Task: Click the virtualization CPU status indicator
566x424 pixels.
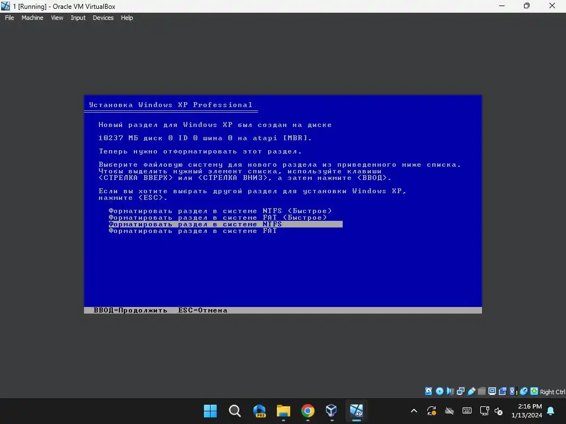Action: point(513,391)
